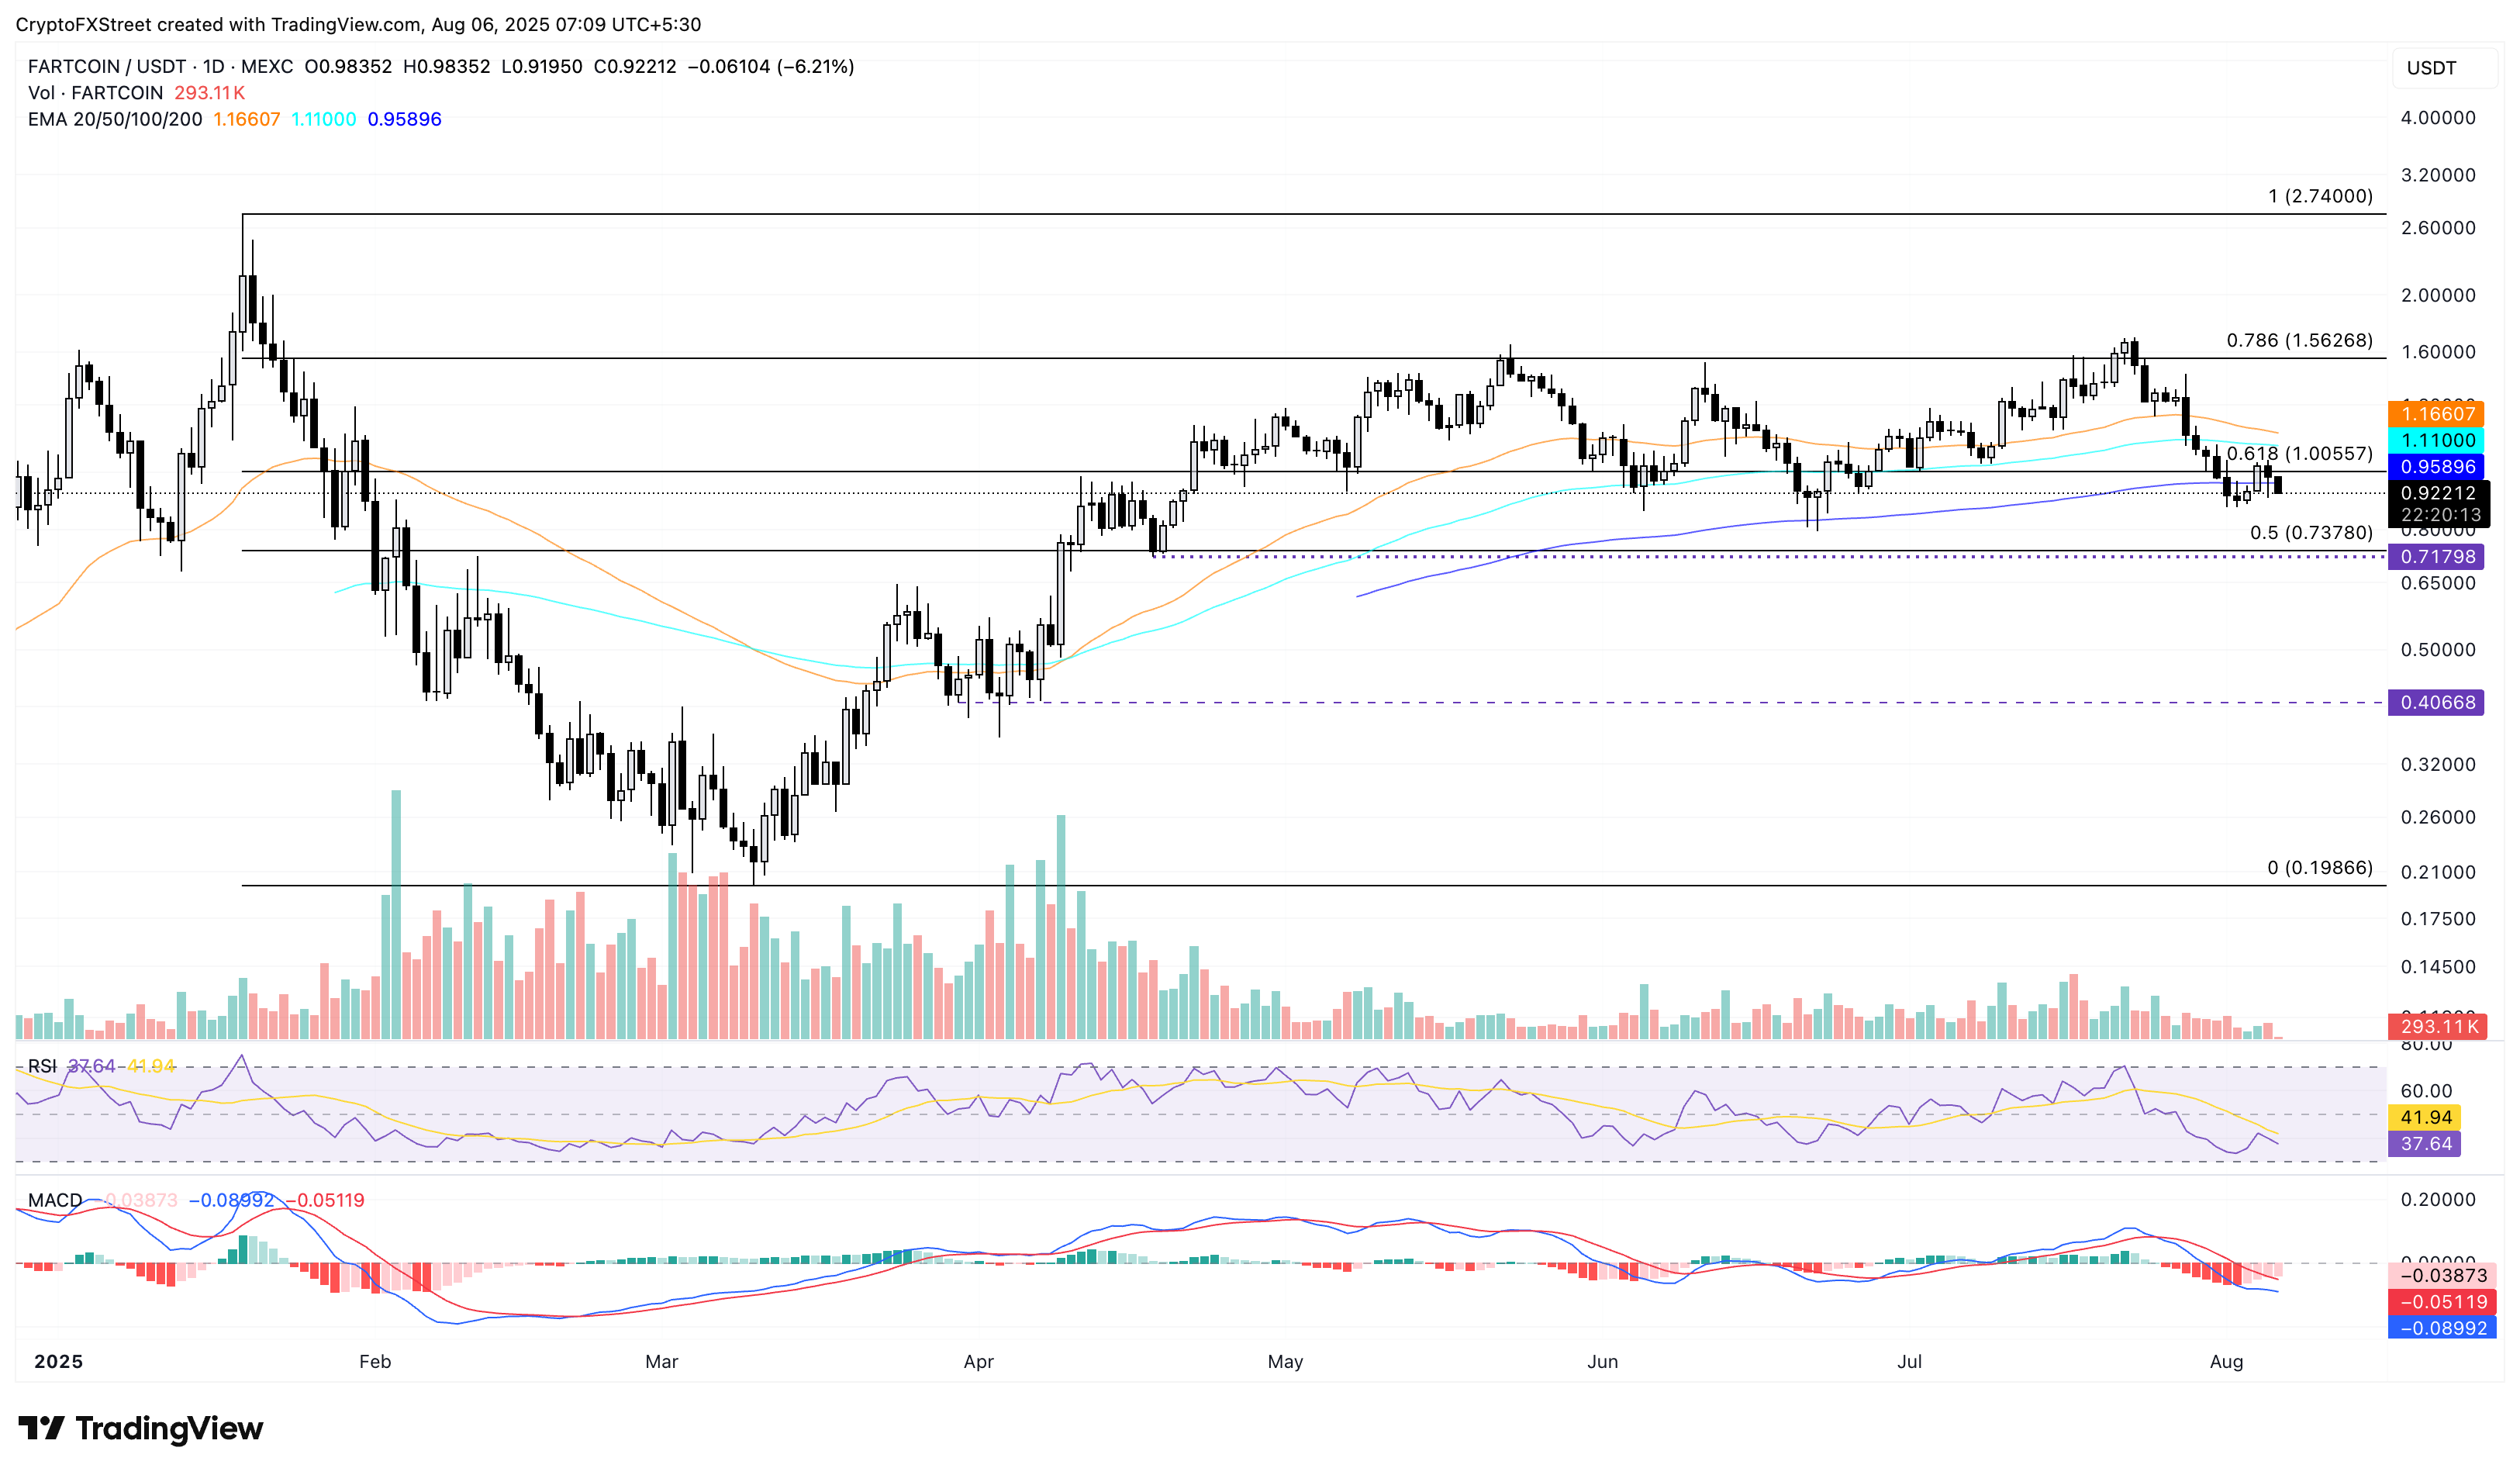Image resolution: width=2520 pixels, height=1475 pixels.
Task: Select the Vol · FARTCOIN indicator legend
Action: pyautogui.click(x=95, y=93)
